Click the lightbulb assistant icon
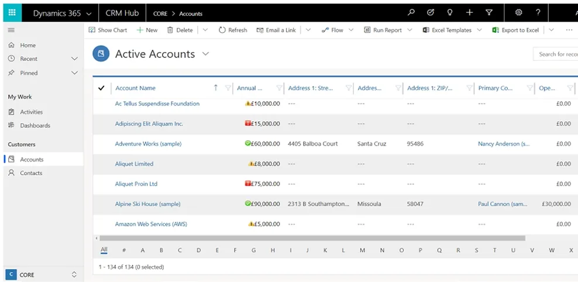 coord(450,12)
